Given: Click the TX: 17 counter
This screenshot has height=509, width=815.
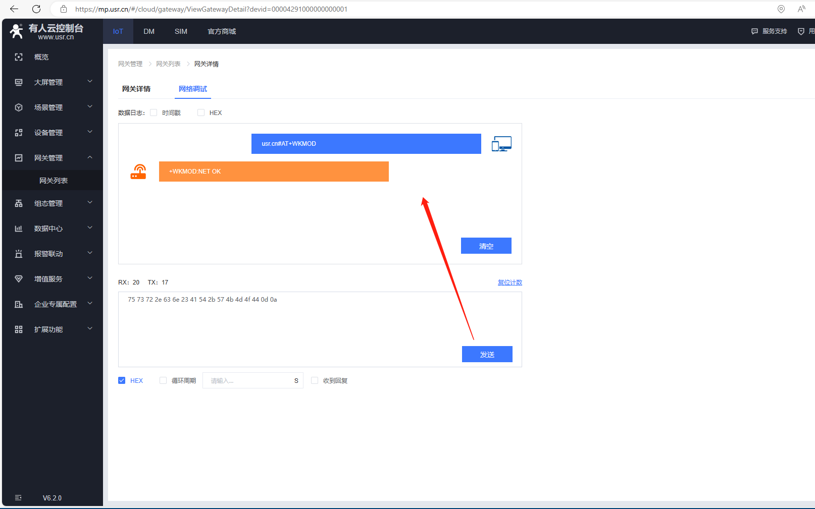Looking at the screenshot, I should (x=158, y=282).
